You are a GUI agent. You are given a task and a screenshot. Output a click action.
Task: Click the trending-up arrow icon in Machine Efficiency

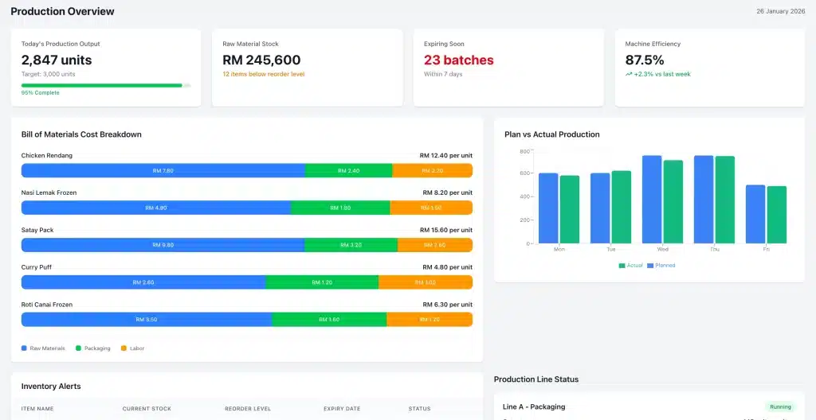(629, 74)
